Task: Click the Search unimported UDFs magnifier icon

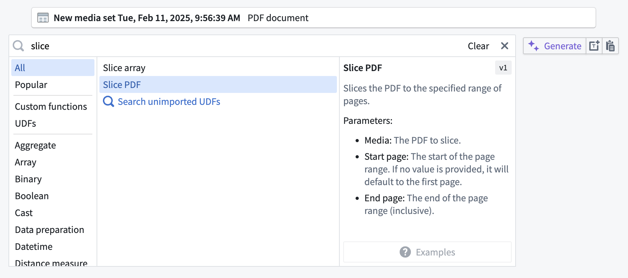Action: [x=109, y=102]
